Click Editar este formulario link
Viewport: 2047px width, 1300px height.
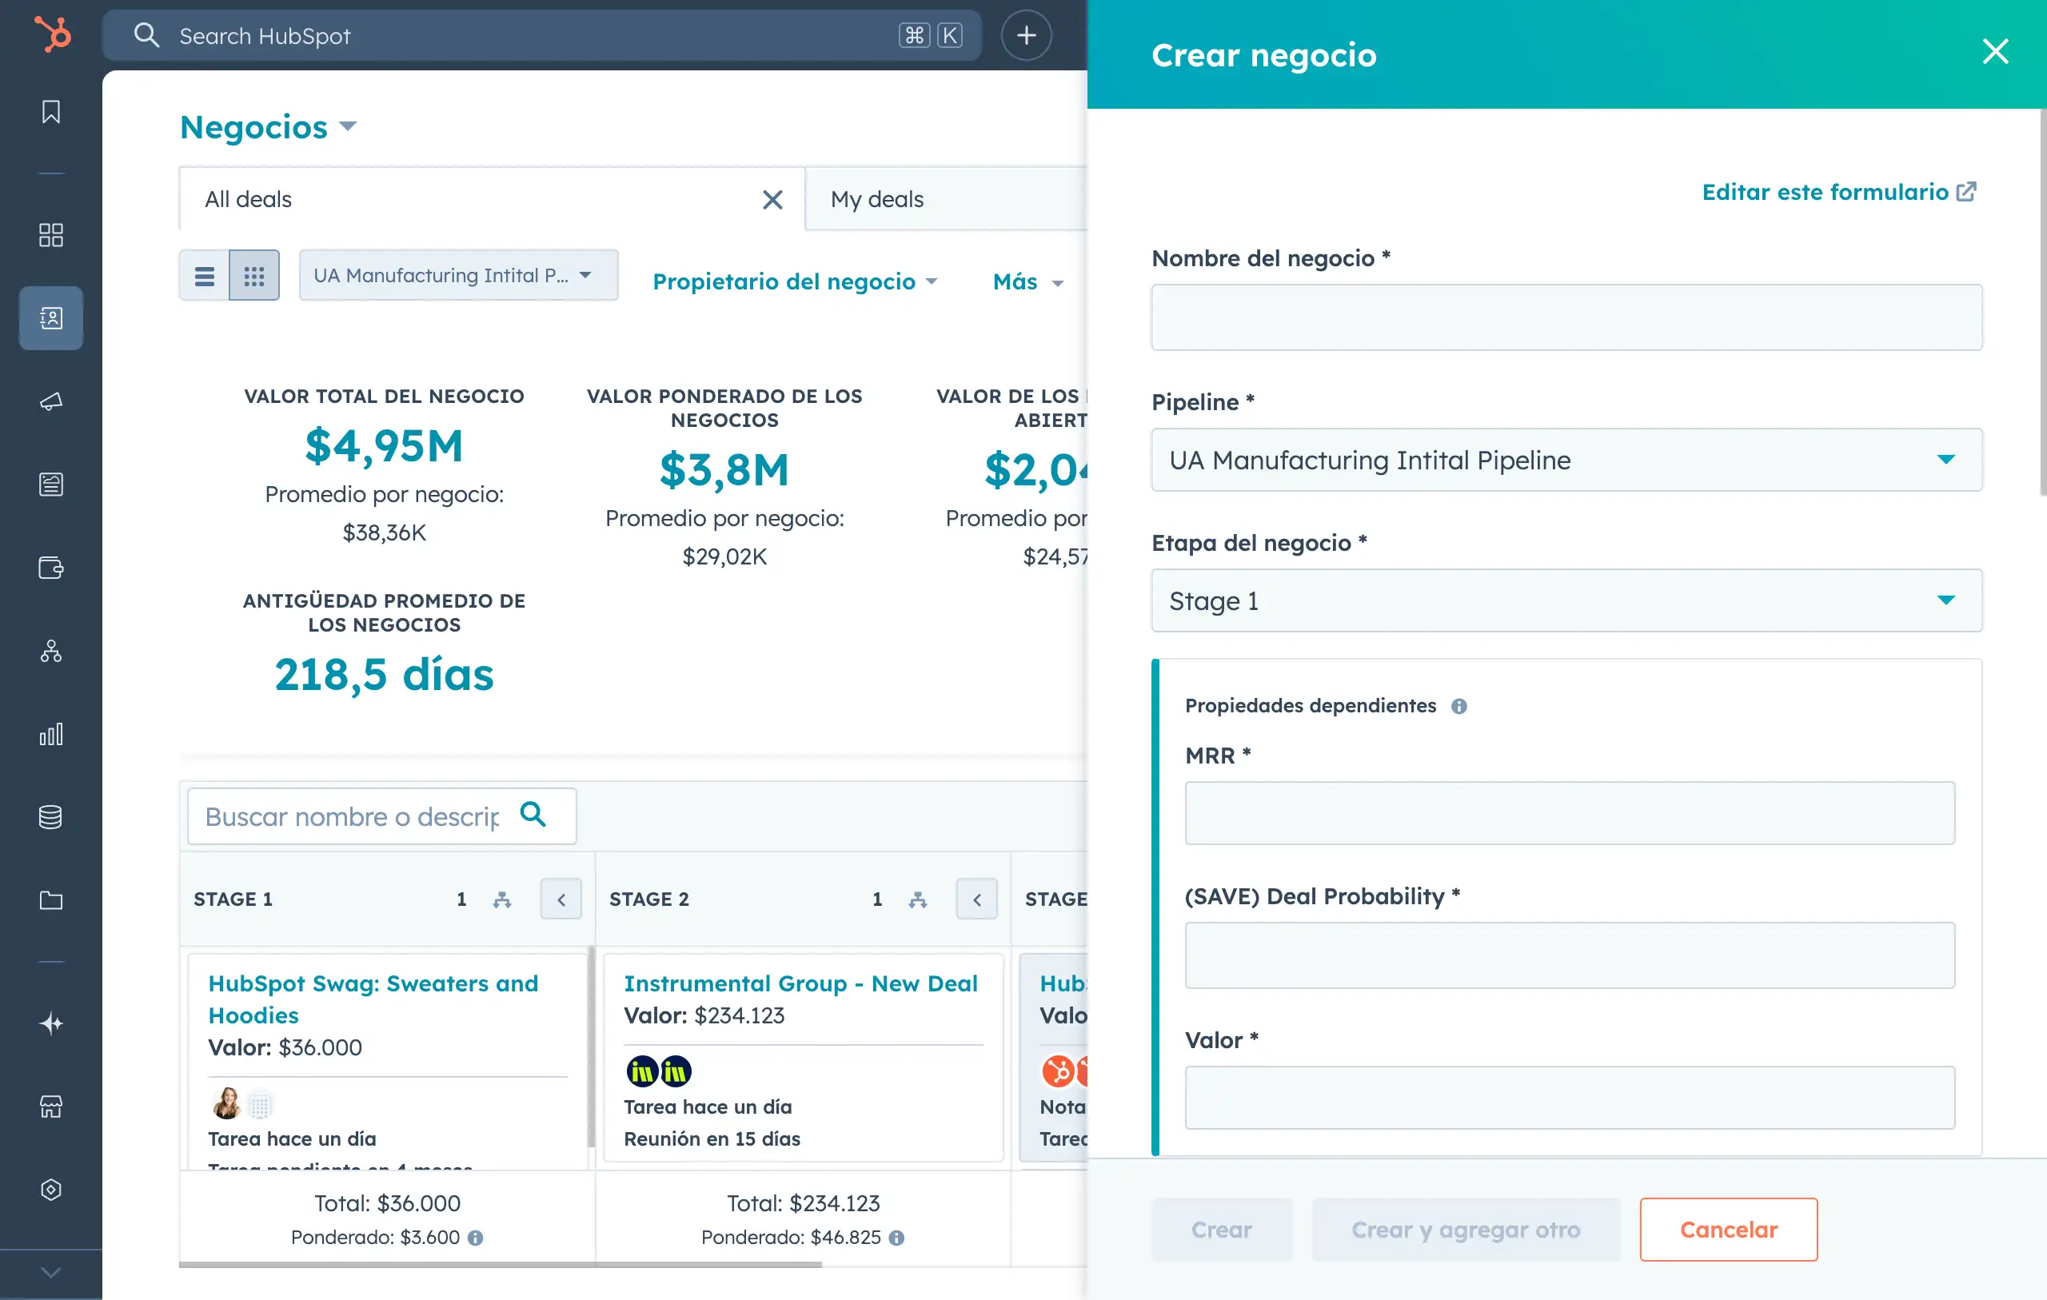(1839, 192)
